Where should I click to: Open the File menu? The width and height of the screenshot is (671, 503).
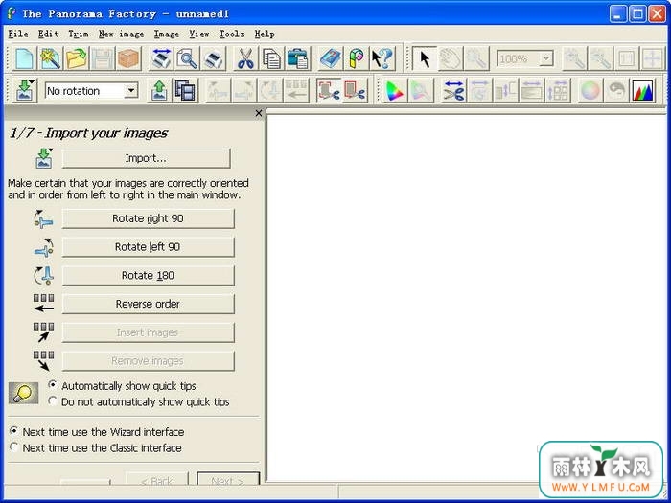coord(18,34)
